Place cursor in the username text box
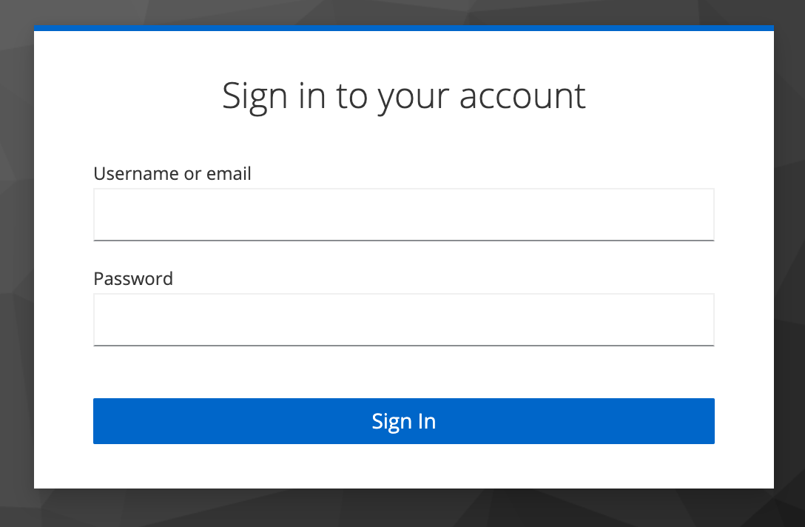The height and width of the screenshot is (527, 805). pos(403,215)
